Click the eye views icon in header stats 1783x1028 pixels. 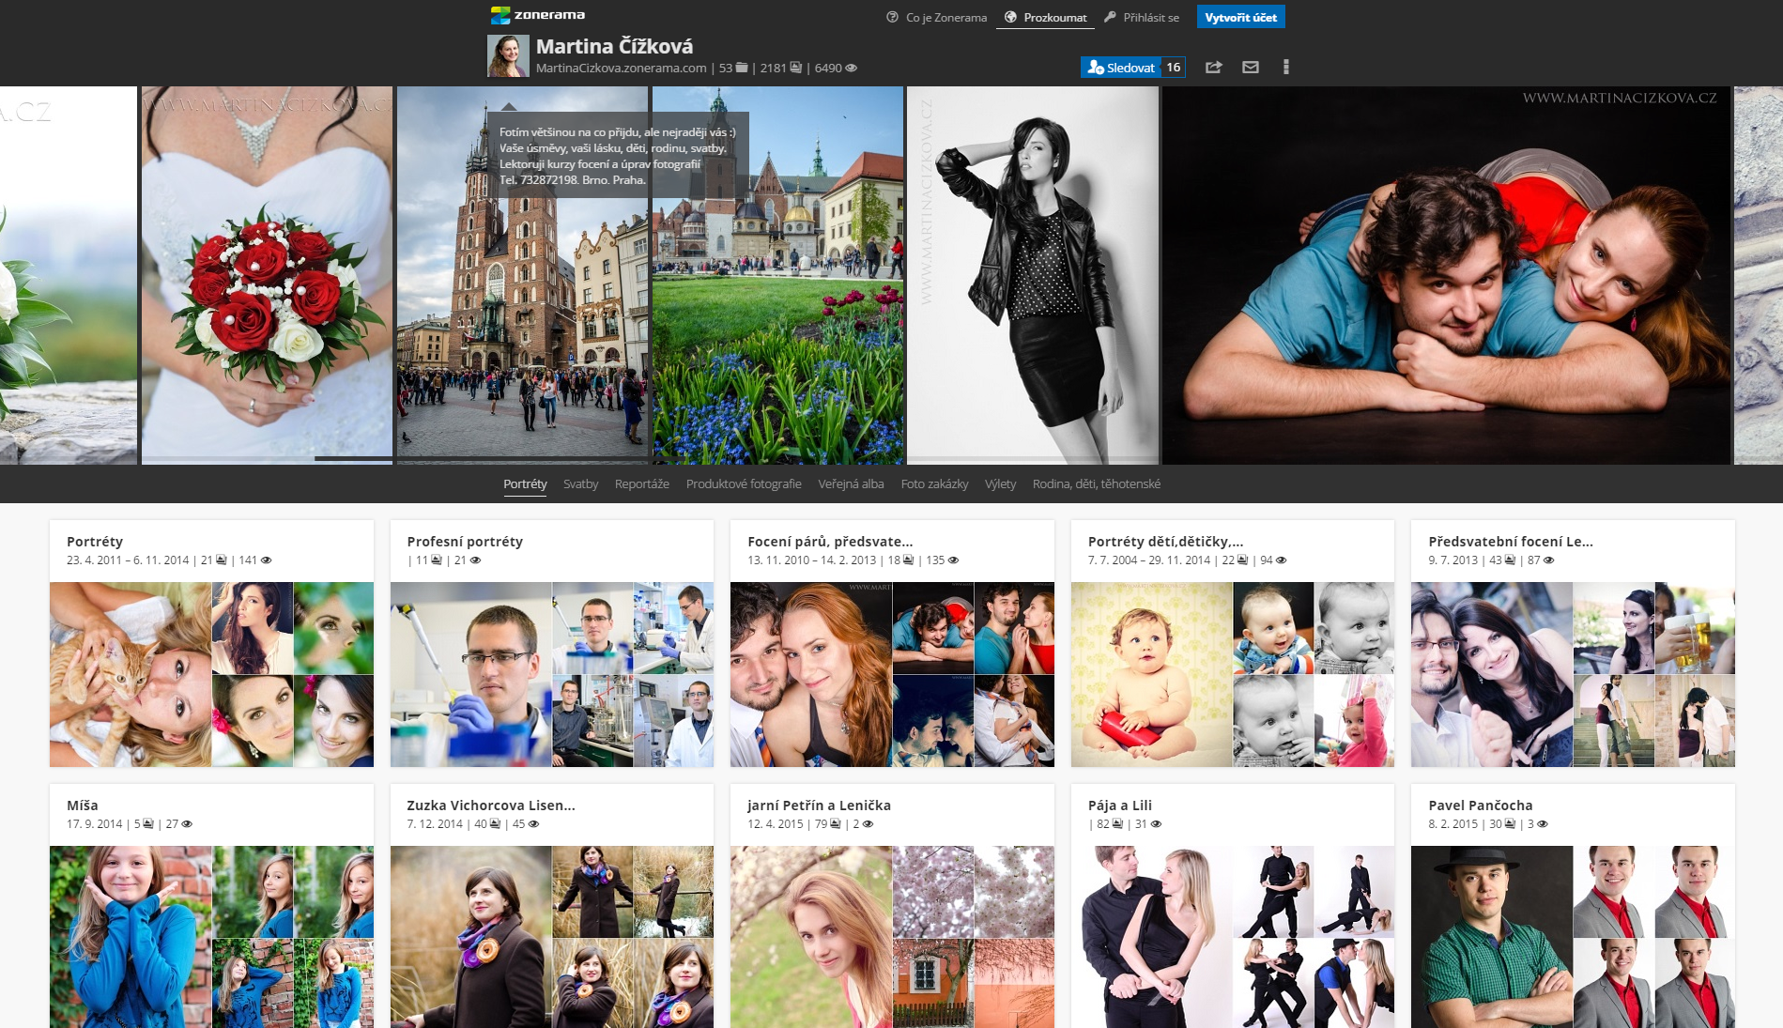[851, 69]
